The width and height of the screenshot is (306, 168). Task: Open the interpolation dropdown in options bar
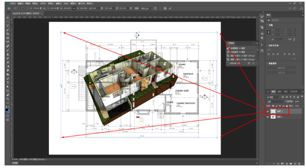coord(146,8)
